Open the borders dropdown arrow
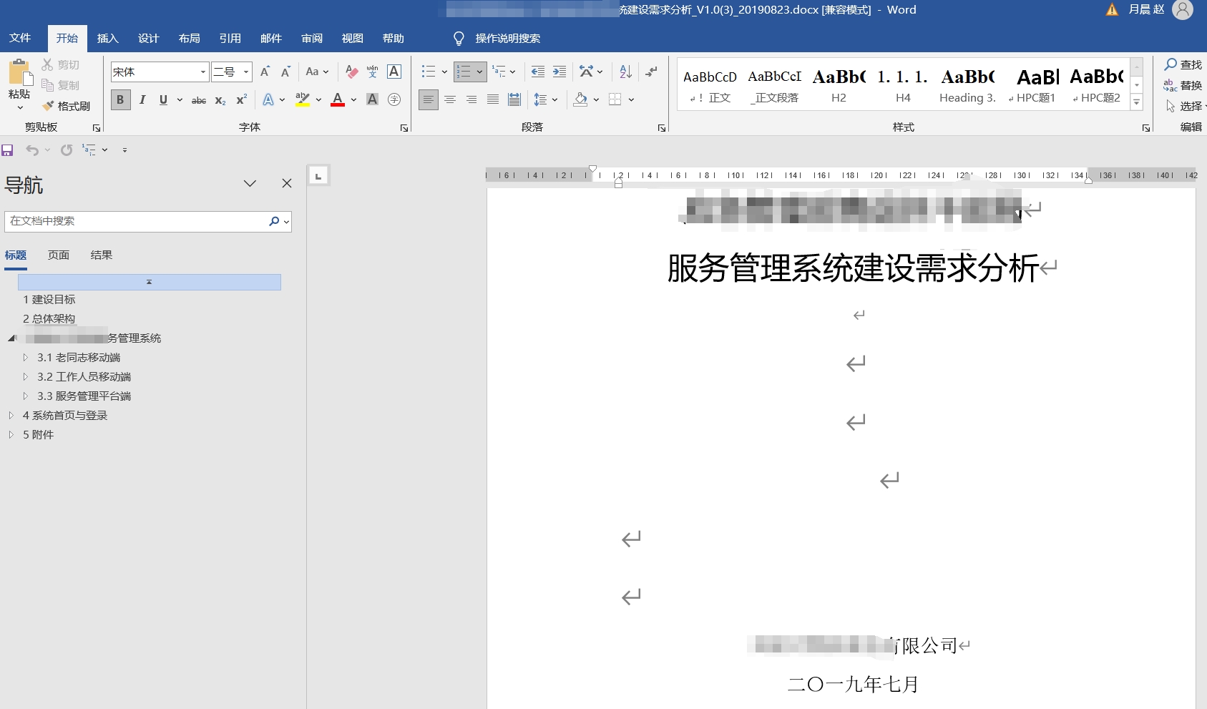Image resolution: width=1207 pixels, height=709 pixels. (x=631, y=99)
